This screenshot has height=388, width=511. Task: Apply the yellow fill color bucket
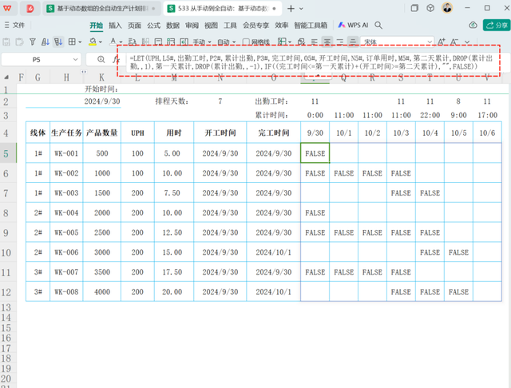pos(93,42)
